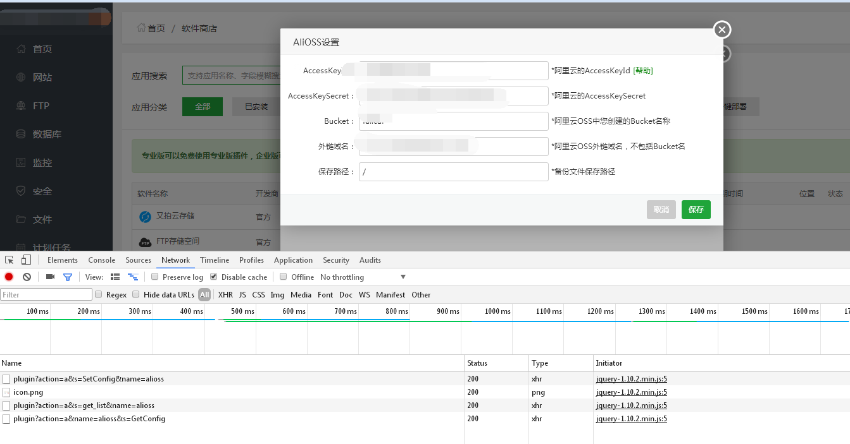Enable the Offline checkbox

point(284,277)
